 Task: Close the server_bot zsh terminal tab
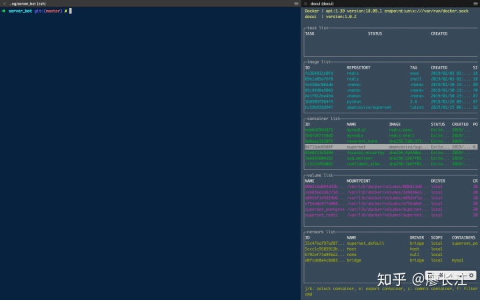point(4,4)
